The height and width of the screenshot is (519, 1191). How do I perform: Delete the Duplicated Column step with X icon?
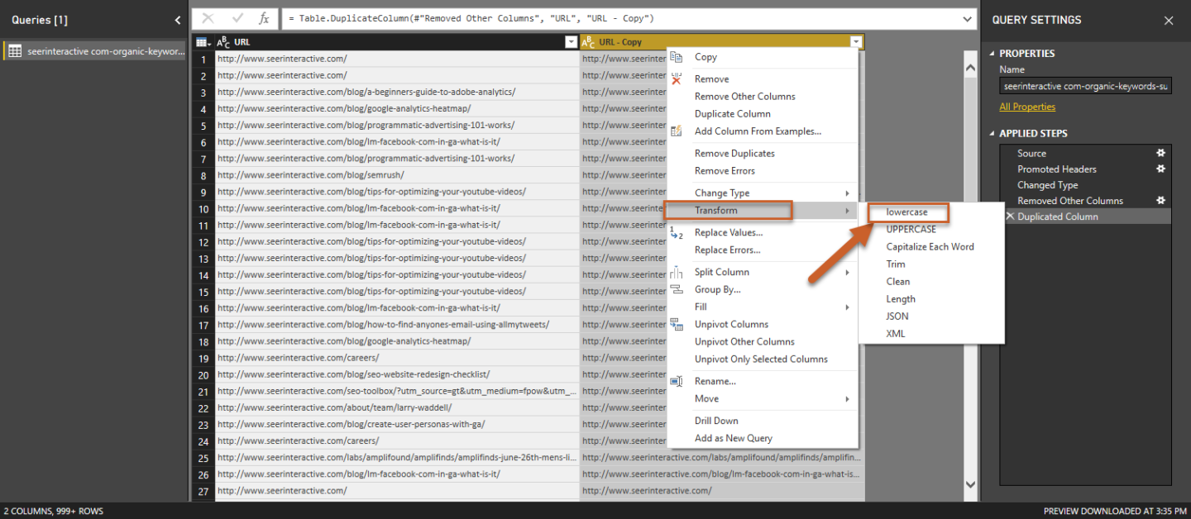(1009, 217)
